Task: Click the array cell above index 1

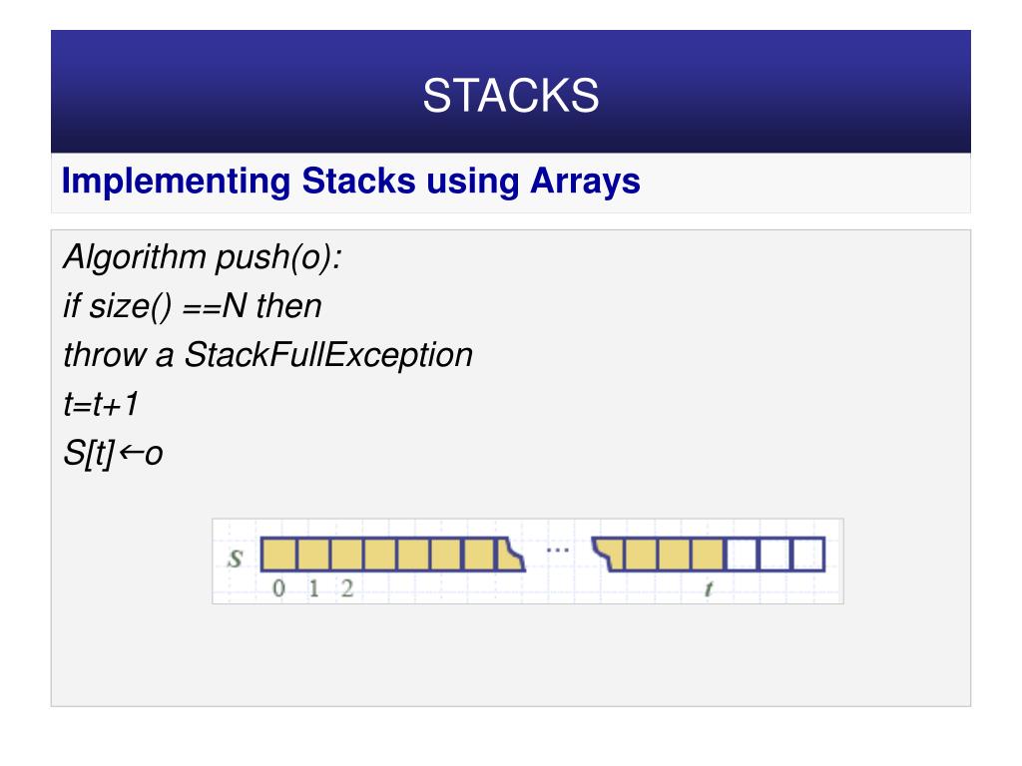Action: pos(313,555)
